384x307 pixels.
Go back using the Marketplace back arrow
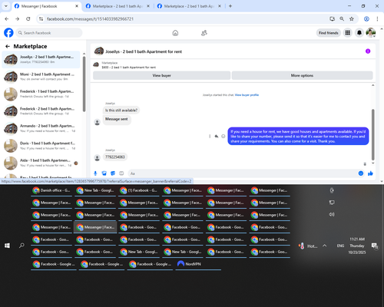(x=8, y=46)
